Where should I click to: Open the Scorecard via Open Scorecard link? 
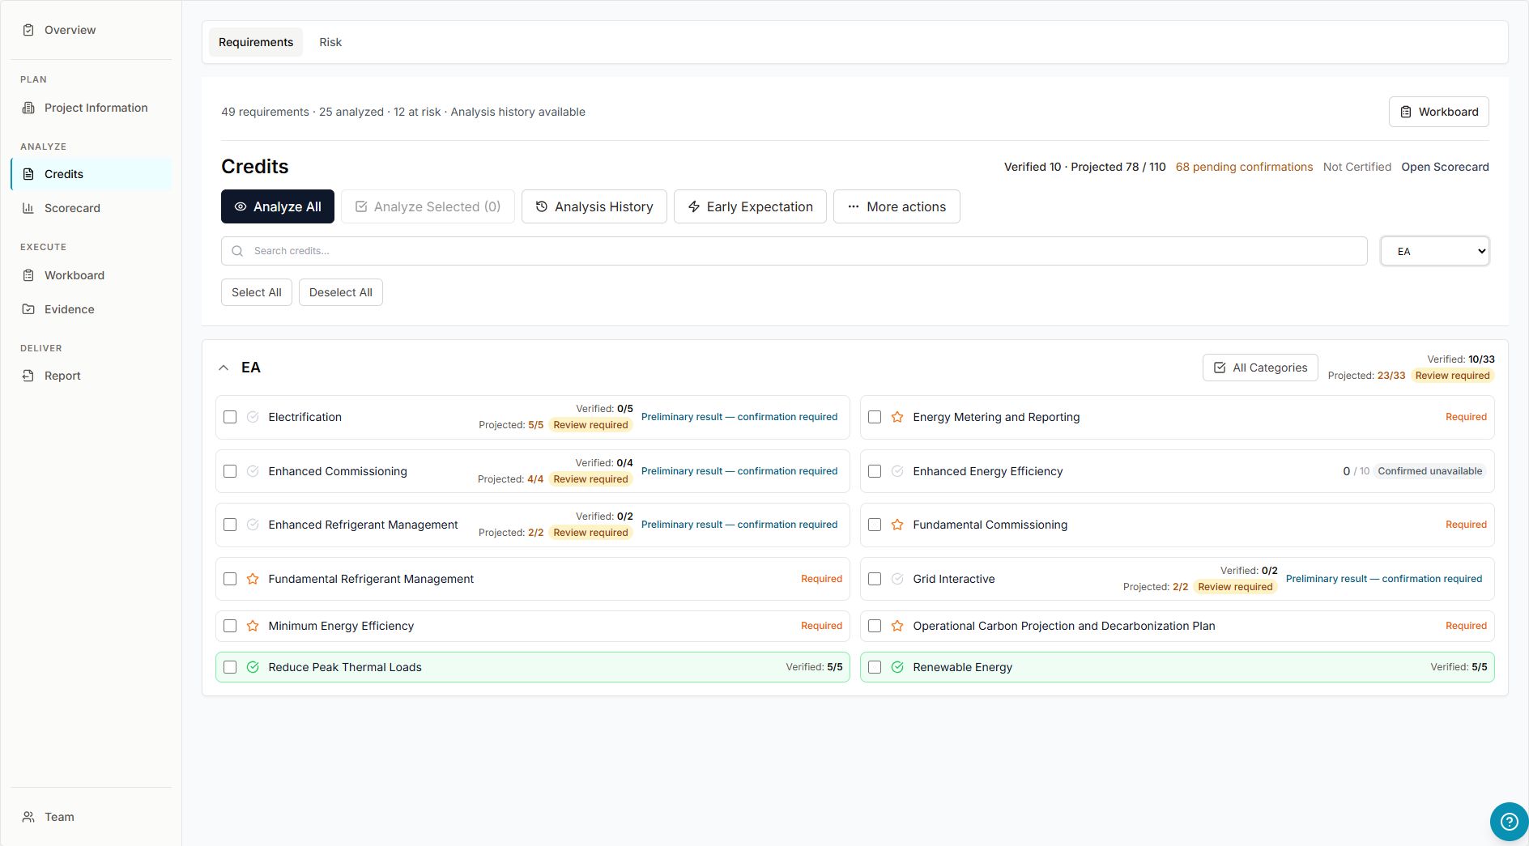tap(1445, 167)
